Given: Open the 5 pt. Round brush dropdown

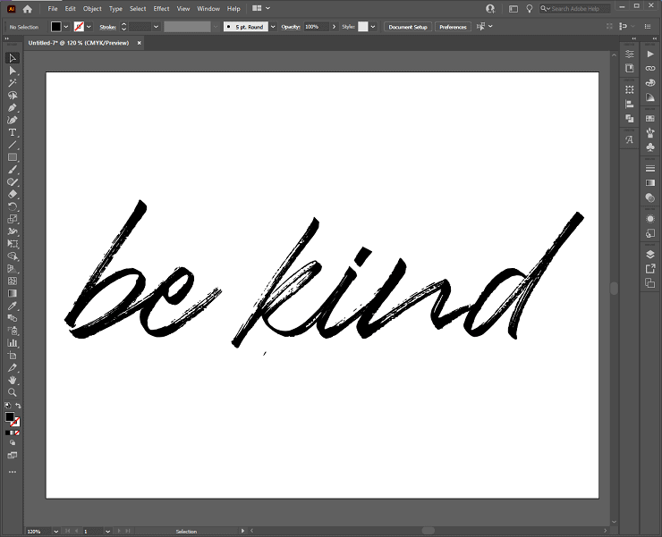Looking at the screenshot, I should pyautogui.click(x=273, y=27).
